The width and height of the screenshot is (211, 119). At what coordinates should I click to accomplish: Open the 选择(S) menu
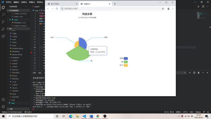(x=24, y=2)
